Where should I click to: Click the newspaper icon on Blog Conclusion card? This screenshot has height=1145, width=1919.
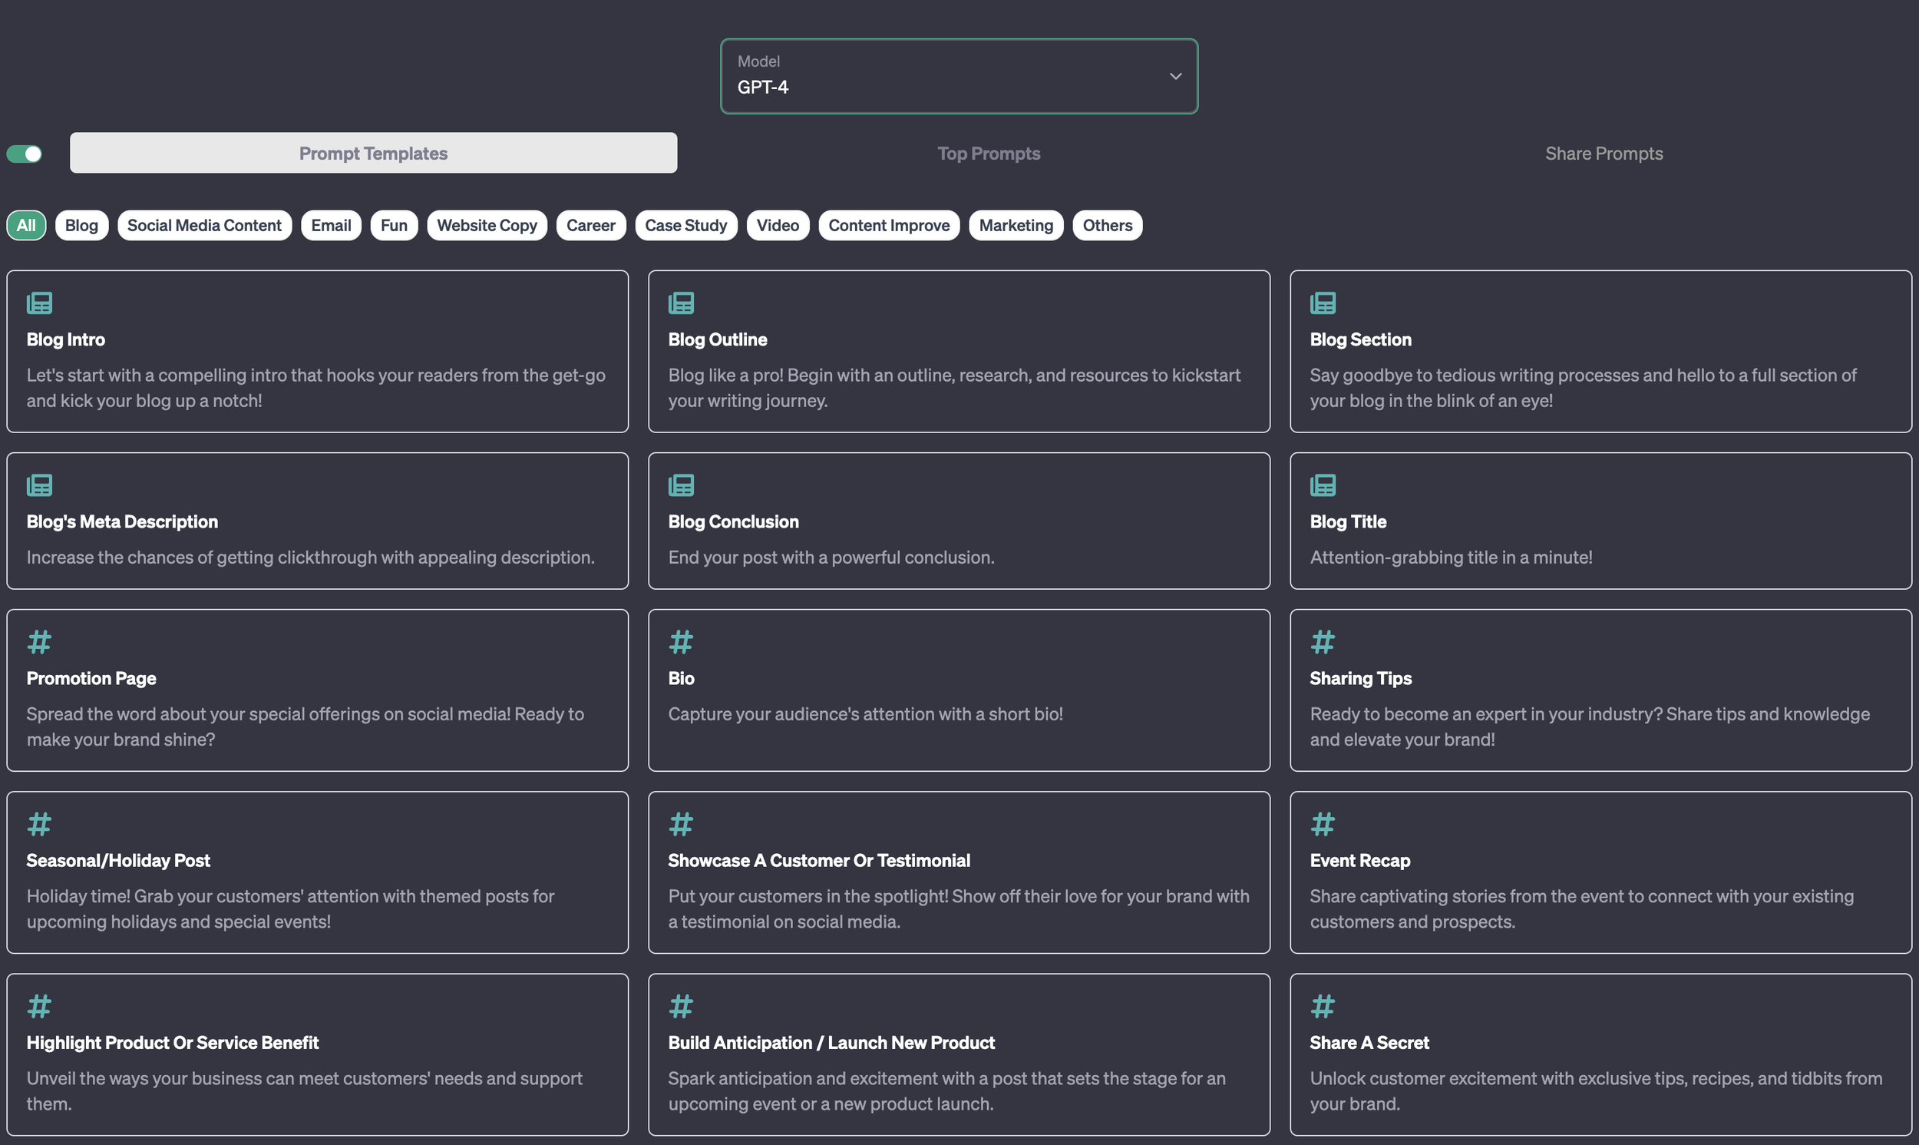[x=681, y=485]
